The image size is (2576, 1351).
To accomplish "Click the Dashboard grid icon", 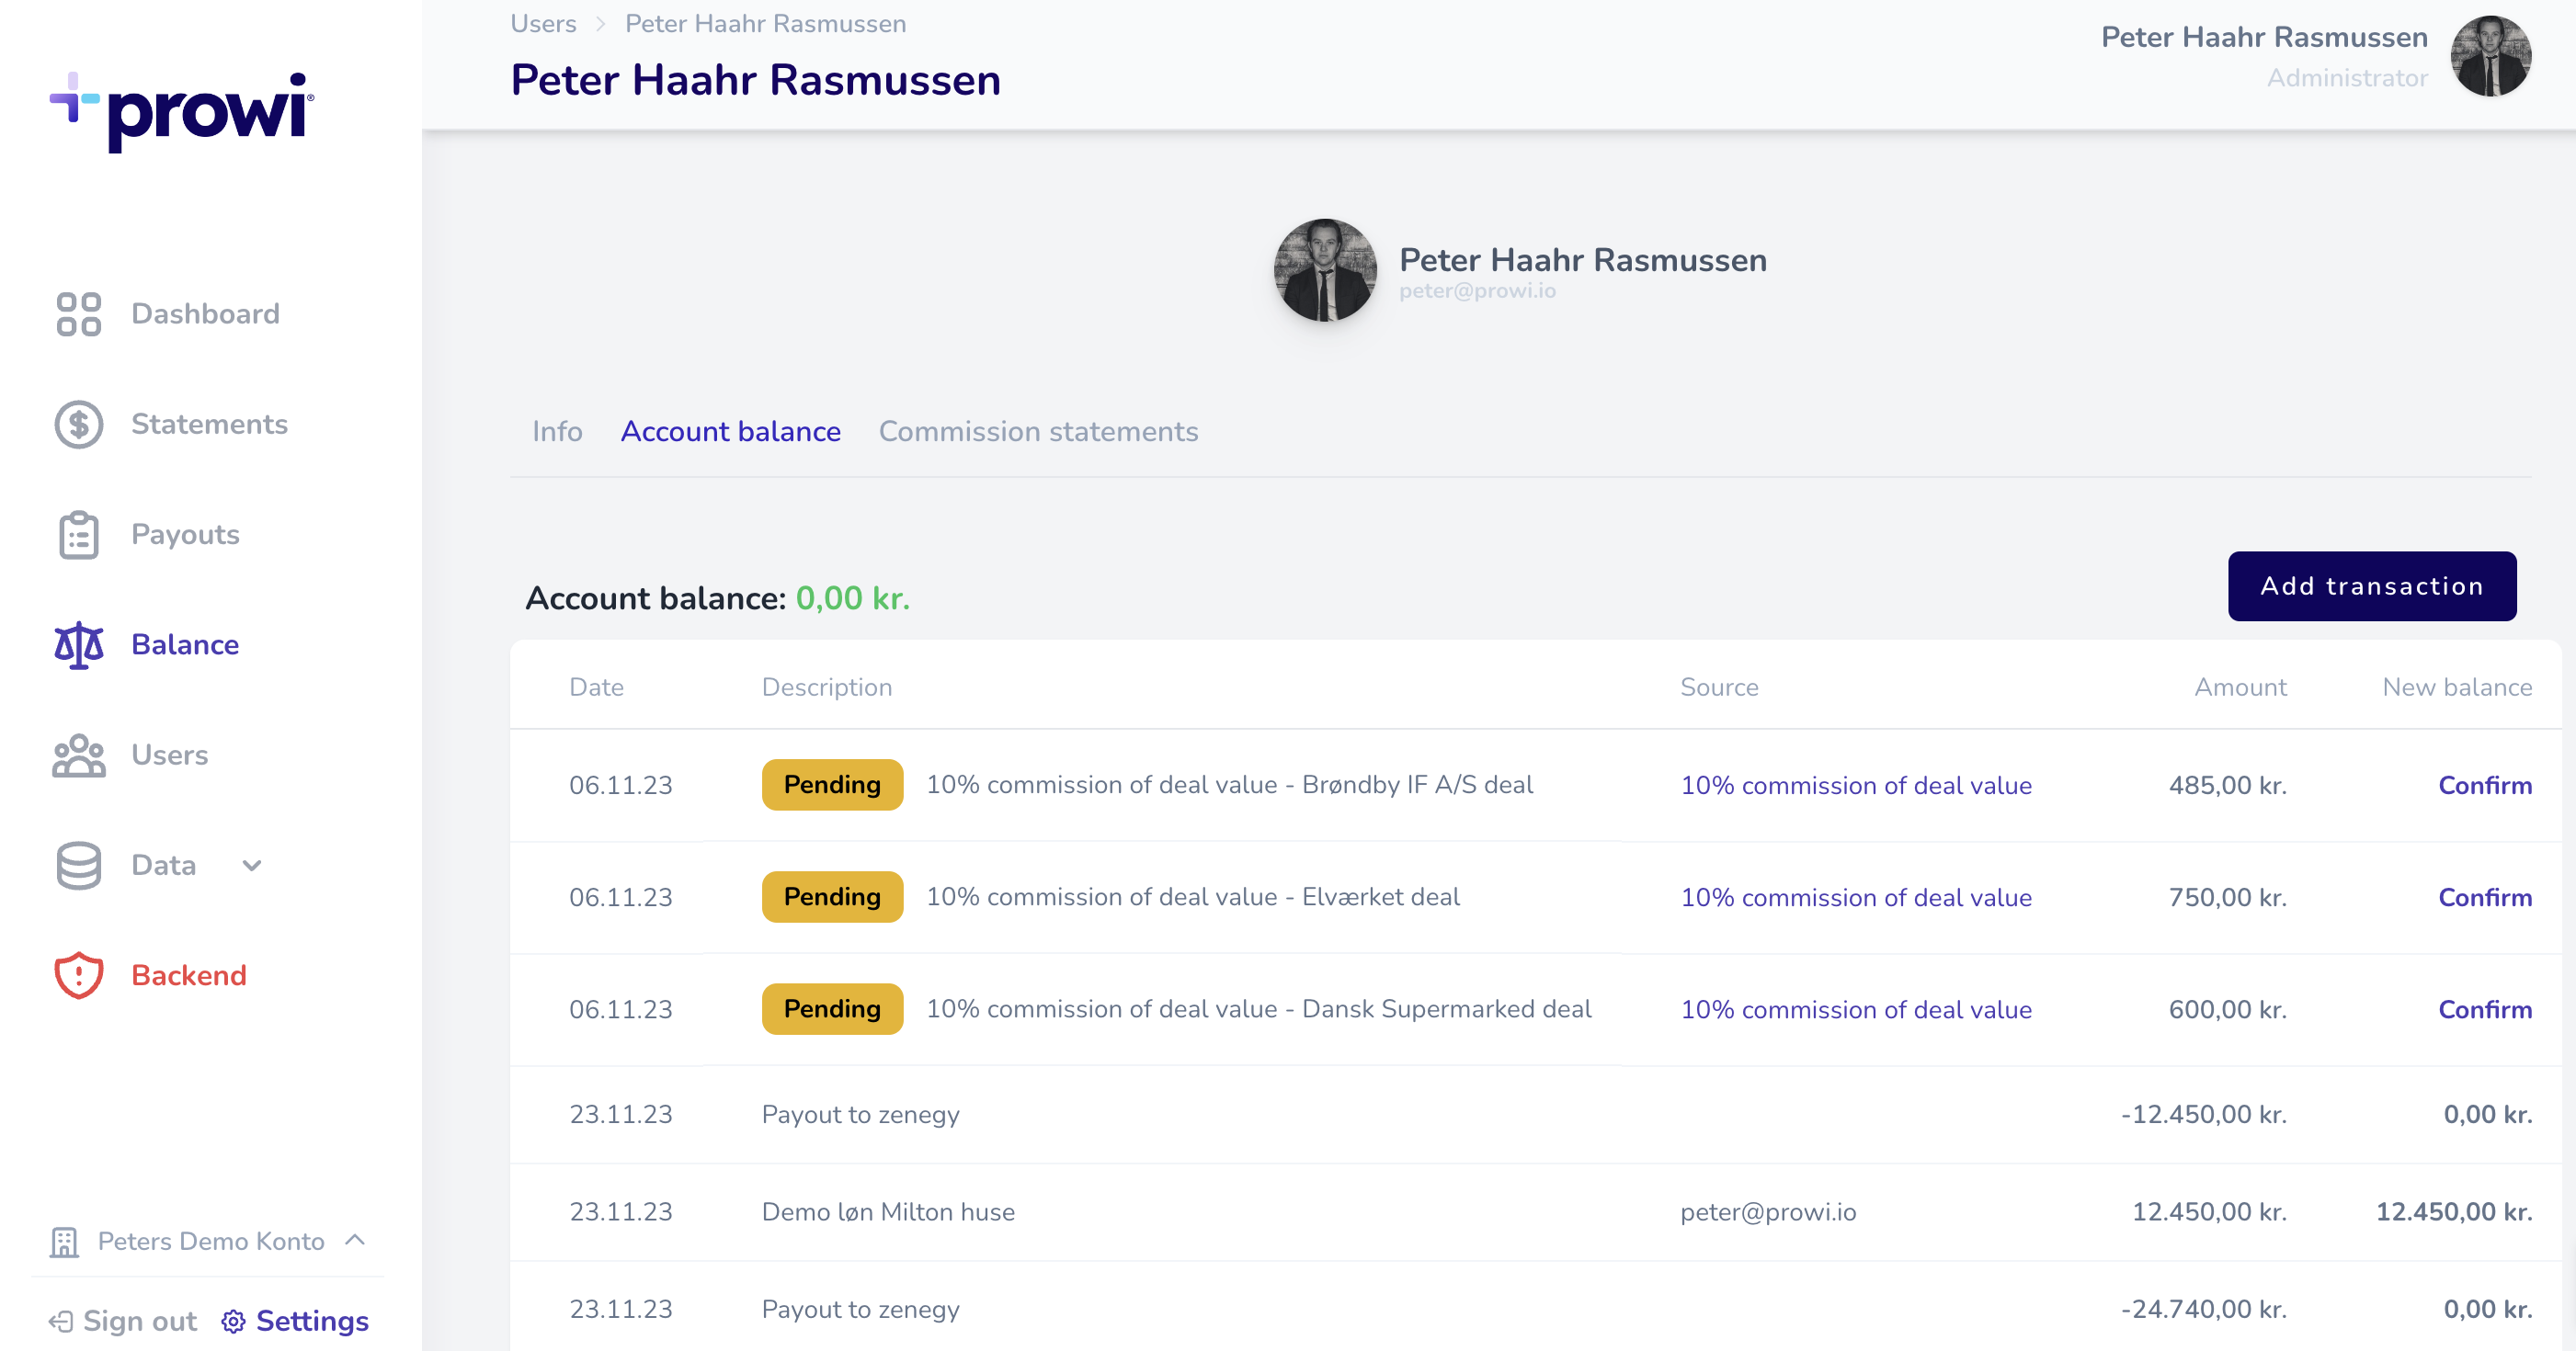I will coord(78,314).
